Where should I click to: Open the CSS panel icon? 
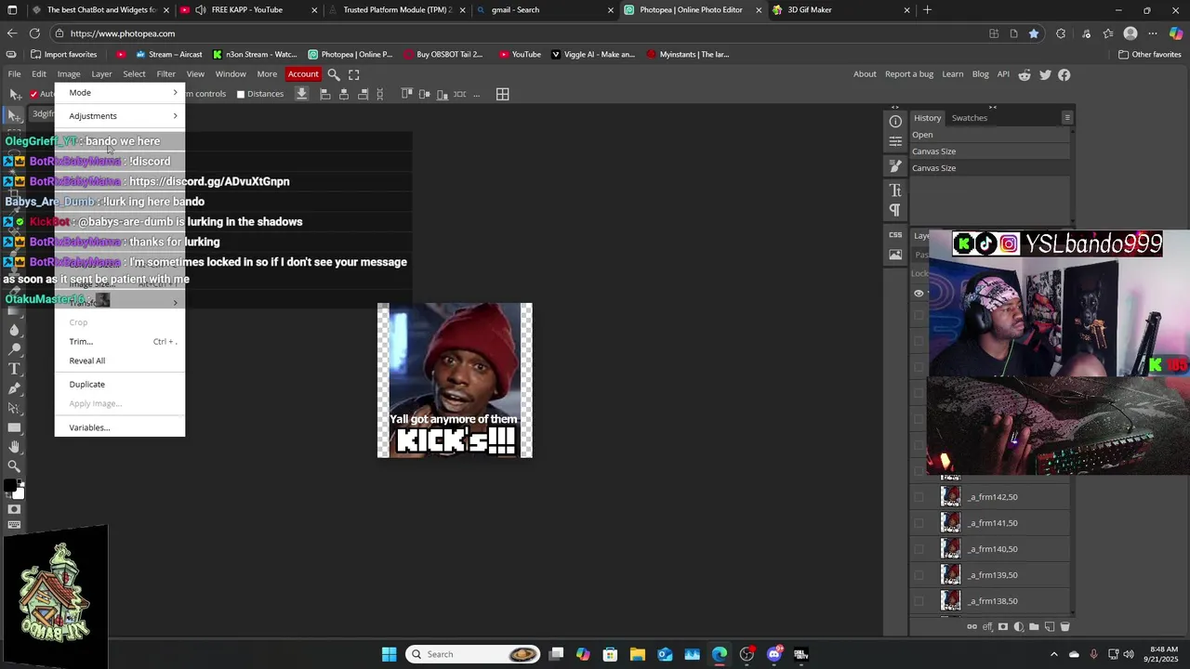tap(895, 234)
